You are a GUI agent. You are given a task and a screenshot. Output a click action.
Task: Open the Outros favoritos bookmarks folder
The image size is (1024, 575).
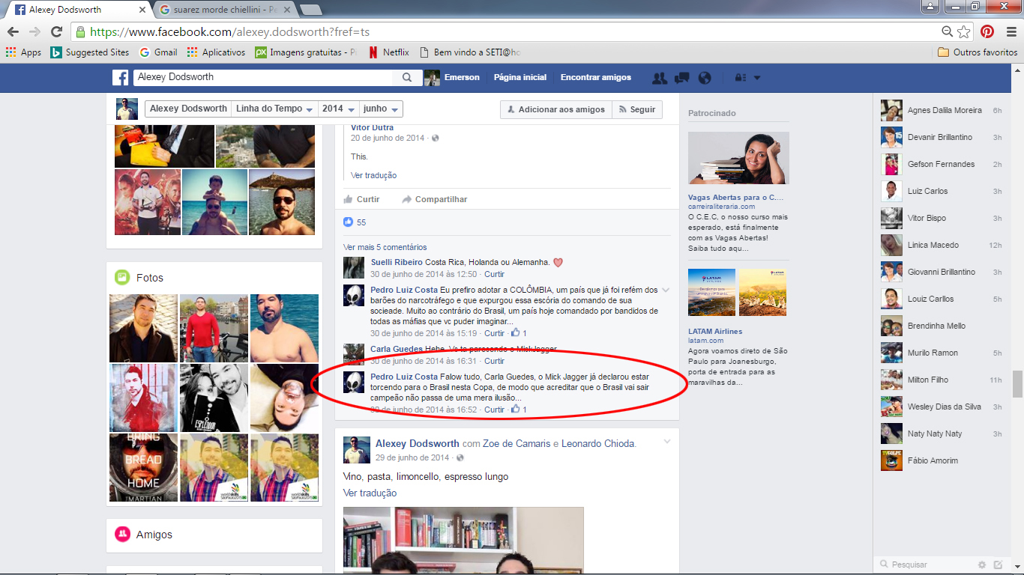[x=978, y=52]
